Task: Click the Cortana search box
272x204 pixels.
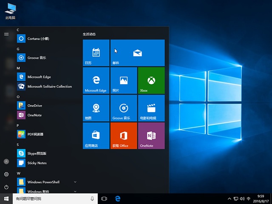Action: (51, 198)
